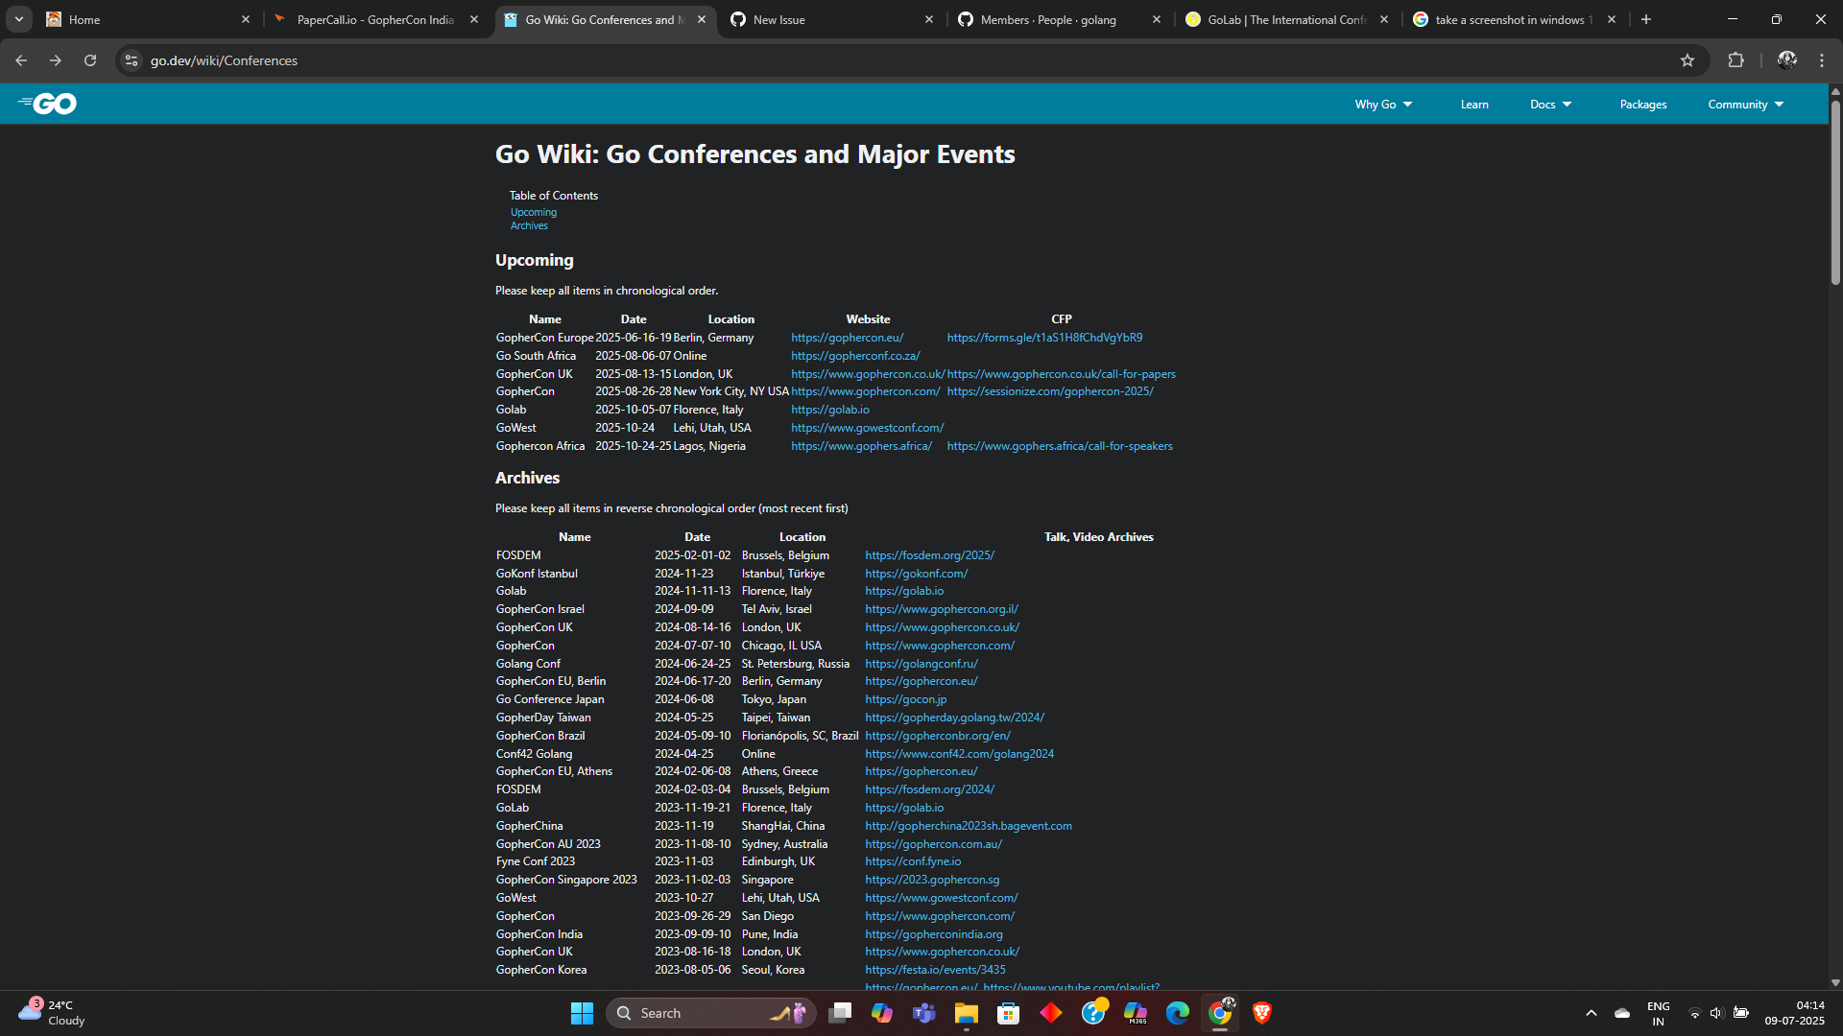Switch to the GoLab conference tab
Image resolution: width=1843 pixels, height=1036 pixels.
[1286, 19]
